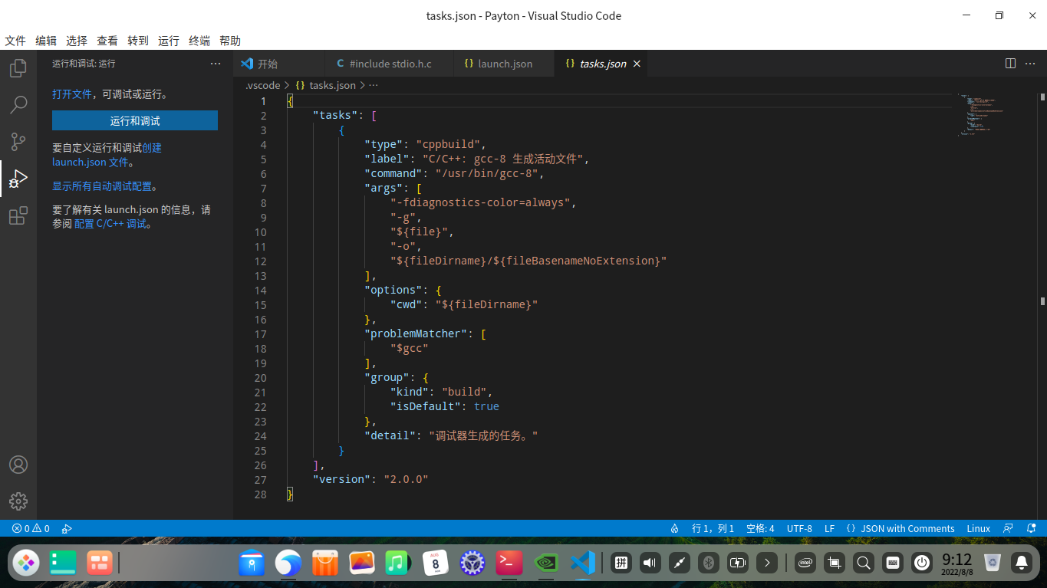Click the 运行和调试 button
Image resolution: width=1047 pixels, height=588 pixels.
tap(135, 120)
